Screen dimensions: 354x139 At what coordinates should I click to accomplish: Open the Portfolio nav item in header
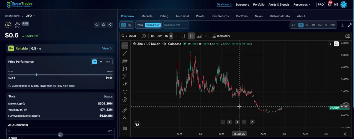(259, 4)
